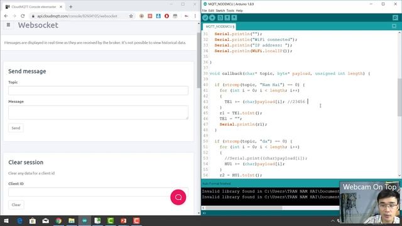The height and width of the screenshot is (226, 402).
Task: Open the Arduino Serial Monitor icon
Action: pyautogui.click(x=395, y=18)
